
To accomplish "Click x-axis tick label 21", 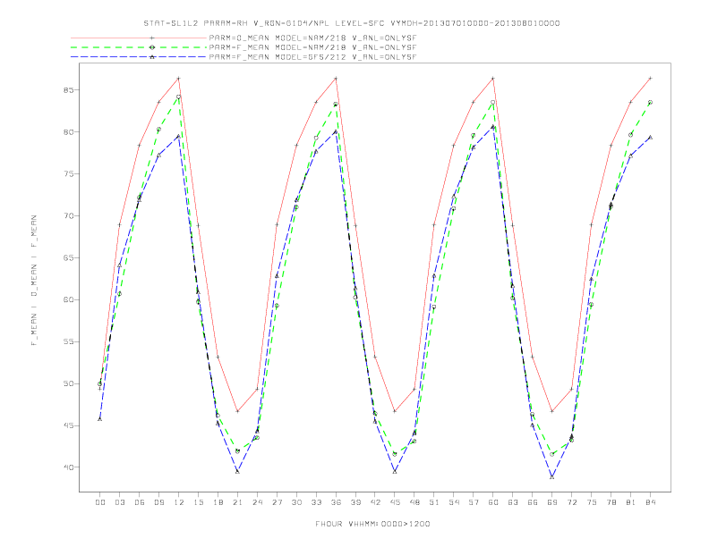I will coord(237,502).
